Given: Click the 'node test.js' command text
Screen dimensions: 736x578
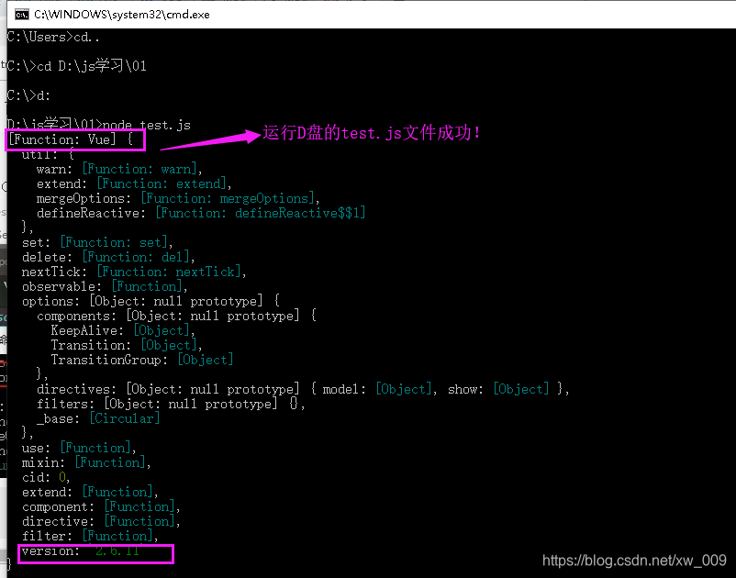Looking at the screenshot, I should click(147, 125).
